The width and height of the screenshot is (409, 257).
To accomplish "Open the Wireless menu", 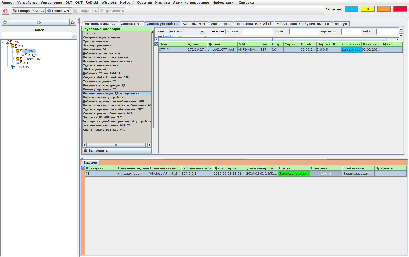I will point(109,2).
